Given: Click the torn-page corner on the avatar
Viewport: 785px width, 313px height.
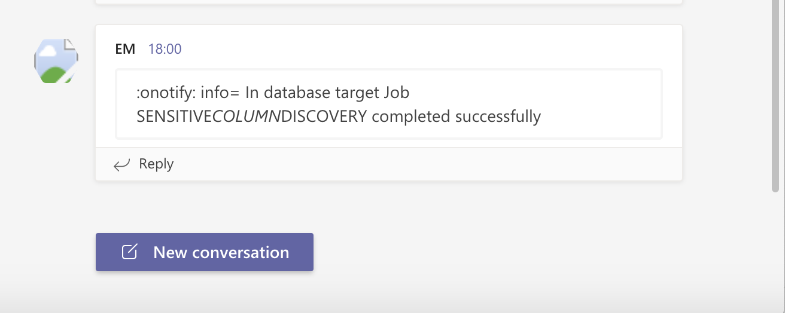Looking at the screenshot, I should coord(71,45).
